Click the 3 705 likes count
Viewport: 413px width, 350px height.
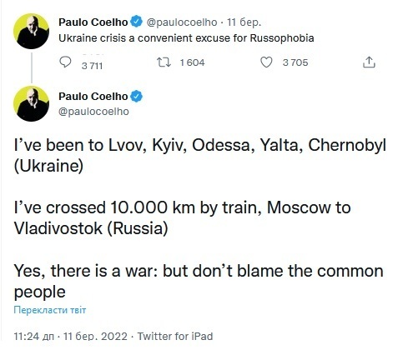click(295, 62)
